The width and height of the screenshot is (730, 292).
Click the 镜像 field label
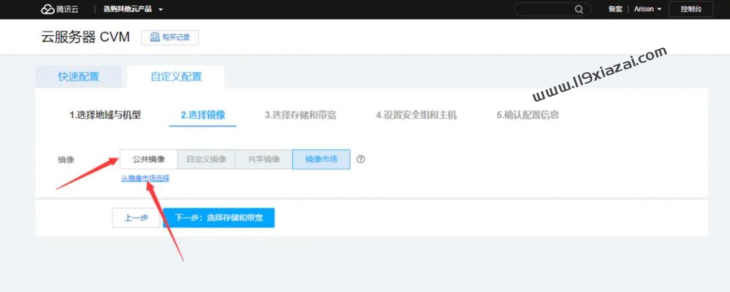(66, 160)
